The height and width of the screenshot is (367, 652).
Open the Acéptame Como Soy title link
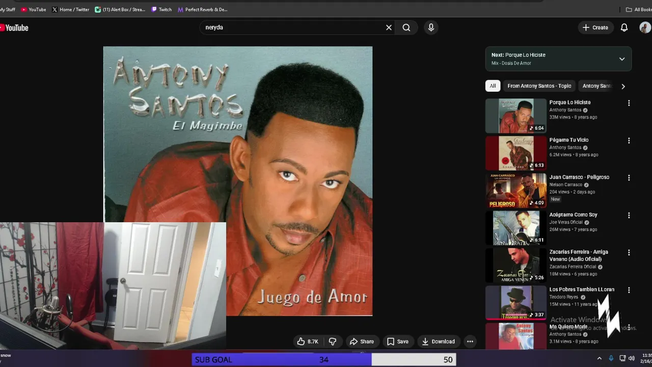[x=573, y=215]
